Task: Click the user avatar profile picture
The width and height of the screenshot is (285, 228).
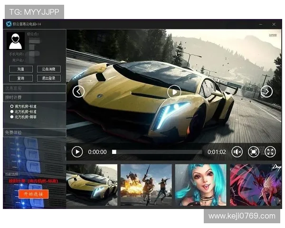Action: (15, 41)
